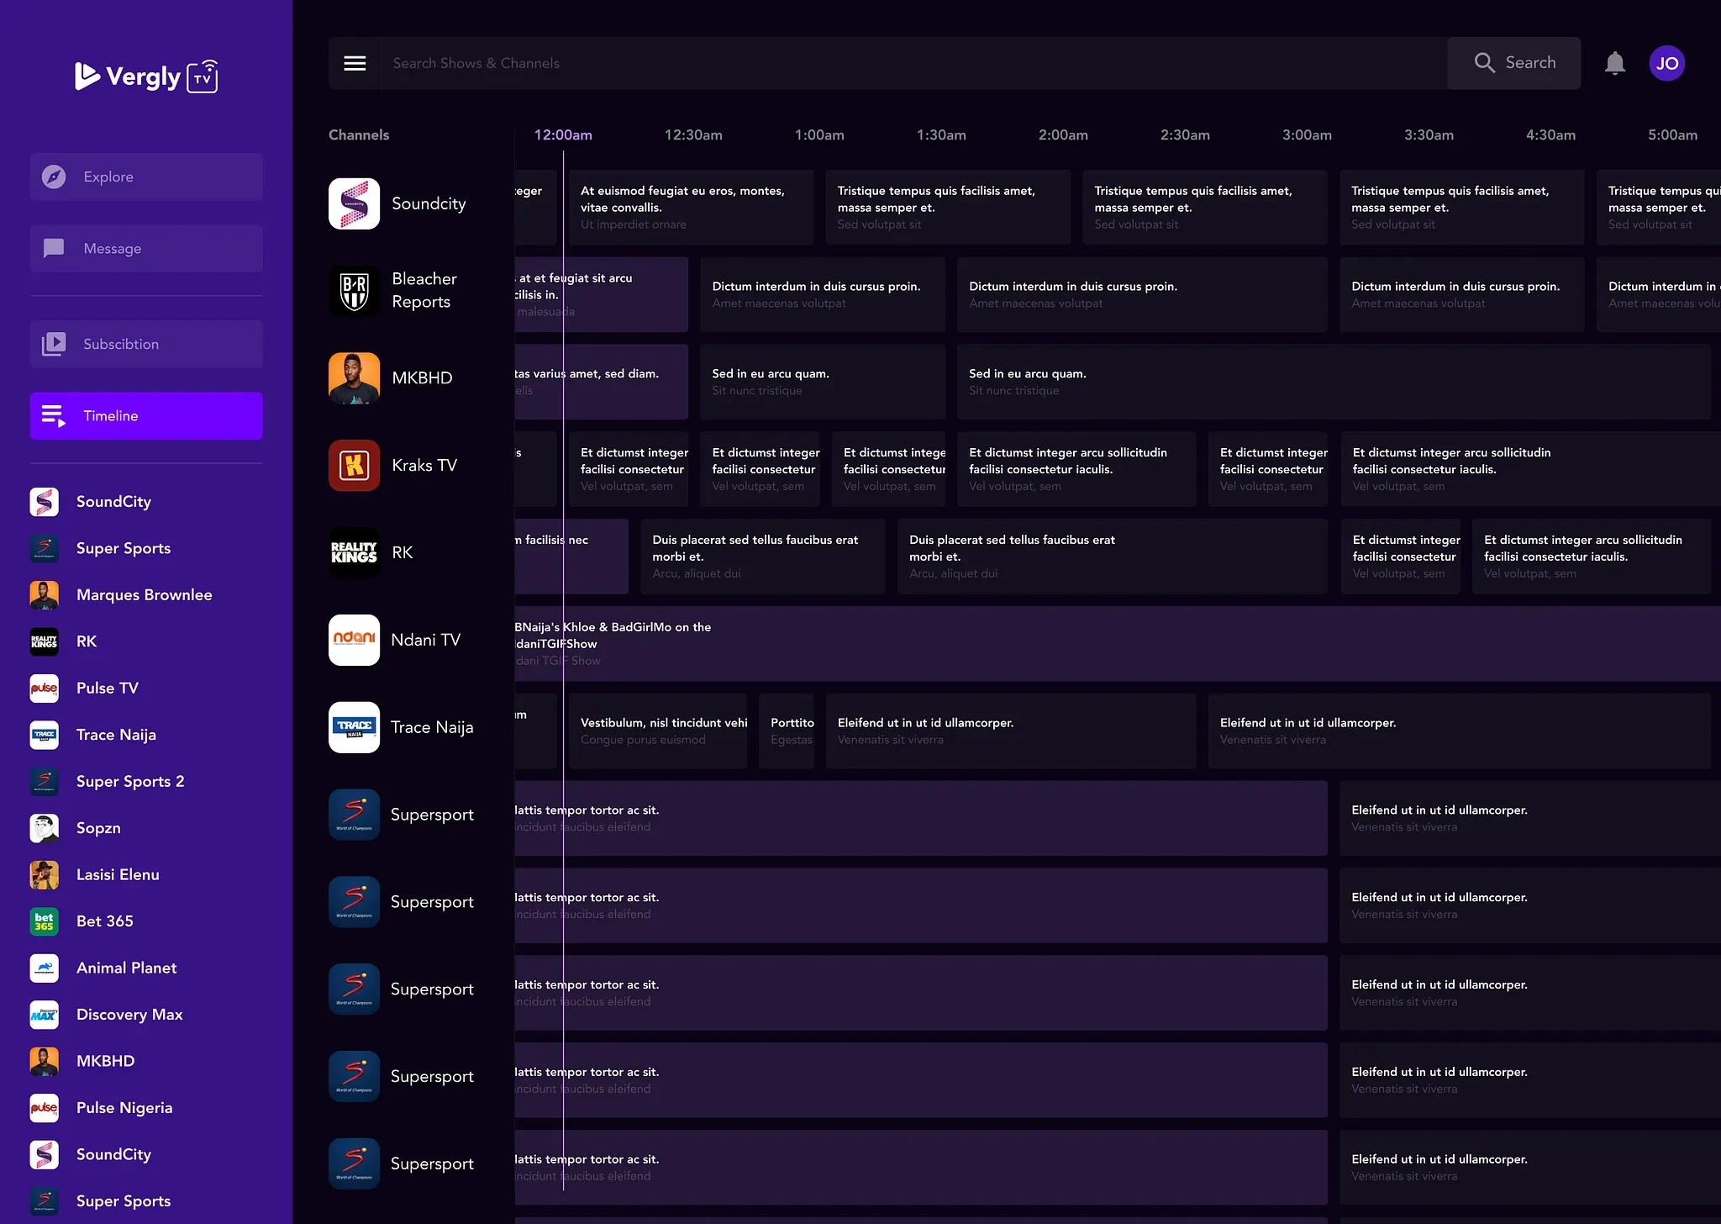
Task: Click the Vergly TV logo
Action: (146, 76)
